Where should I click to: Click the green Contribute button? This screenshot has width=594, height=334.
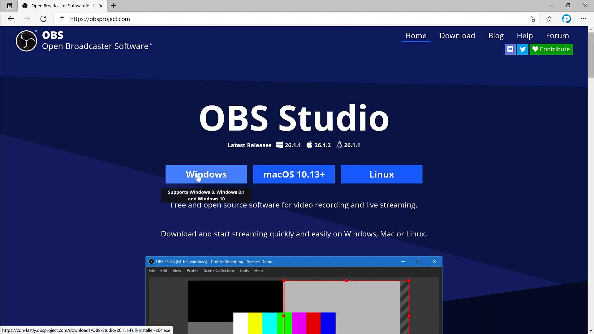[x=551, y=49]
